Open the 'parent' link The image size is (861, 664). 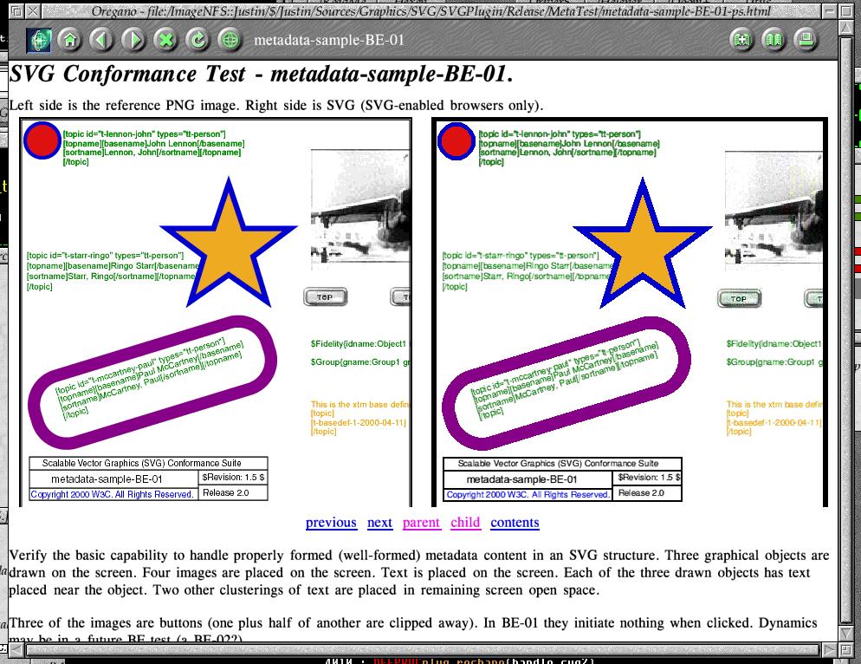(421, 523)
